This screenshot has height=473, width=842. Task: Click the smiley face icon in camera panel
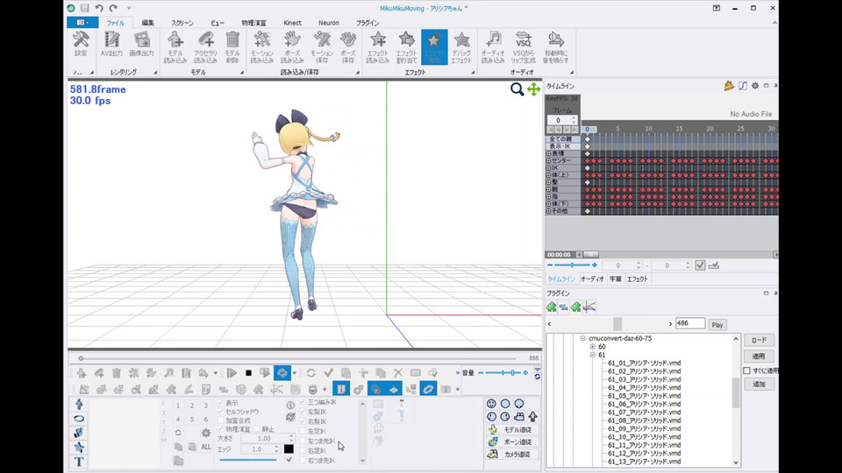click(x=491, y=403)
